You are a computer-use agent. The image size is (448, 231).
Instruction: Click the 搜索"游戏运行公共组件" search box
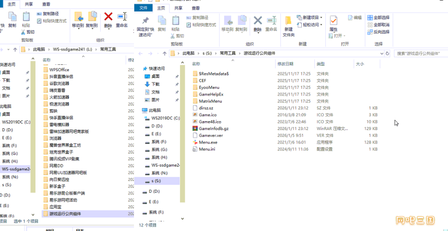(420, 53)
